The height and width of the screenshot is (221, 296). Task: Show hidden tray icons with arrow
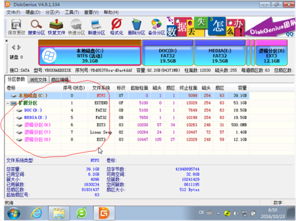pos(218,213)
